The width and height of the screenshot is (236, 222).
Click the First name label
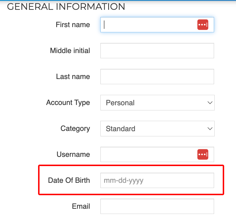(73, 25)
